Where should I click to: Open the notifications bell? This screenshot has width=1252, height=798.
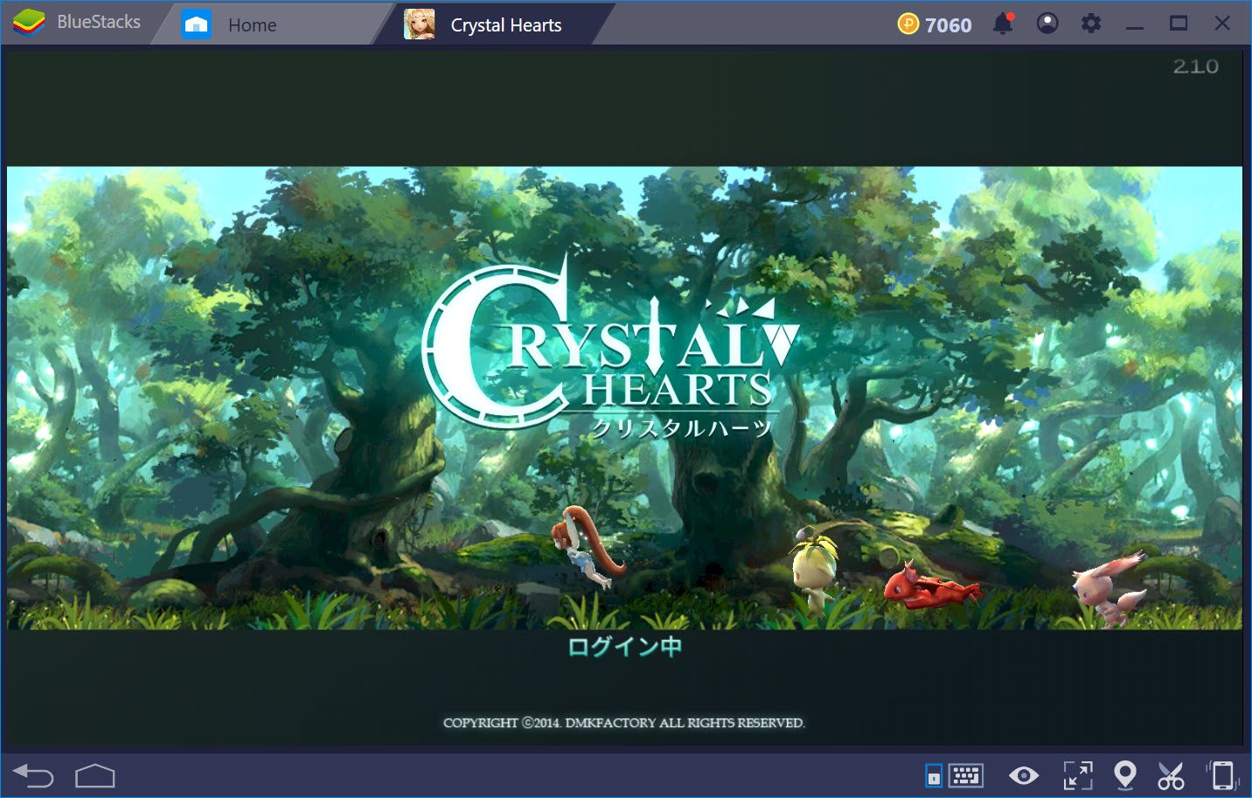tap(1003, 24)
